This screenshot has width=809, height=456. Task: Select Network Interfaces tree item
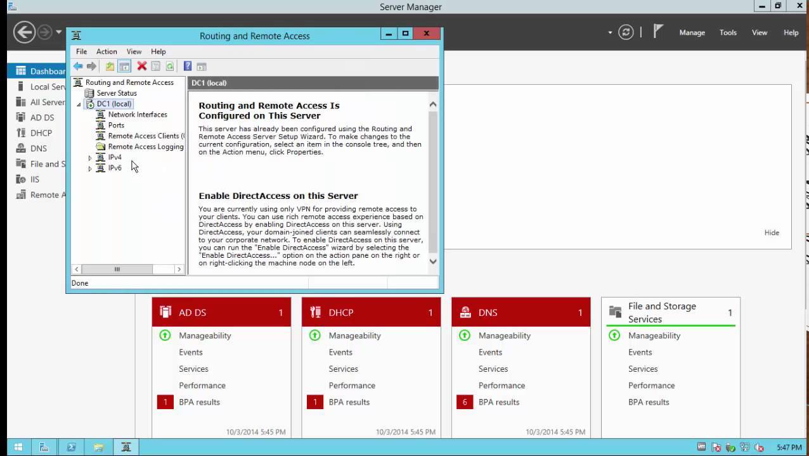[138, 115]
